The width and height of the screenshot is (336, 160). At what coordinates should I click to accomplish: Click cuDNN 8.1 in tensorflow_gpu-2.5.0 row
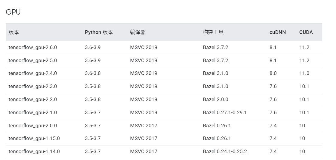(x=273, y=60)
